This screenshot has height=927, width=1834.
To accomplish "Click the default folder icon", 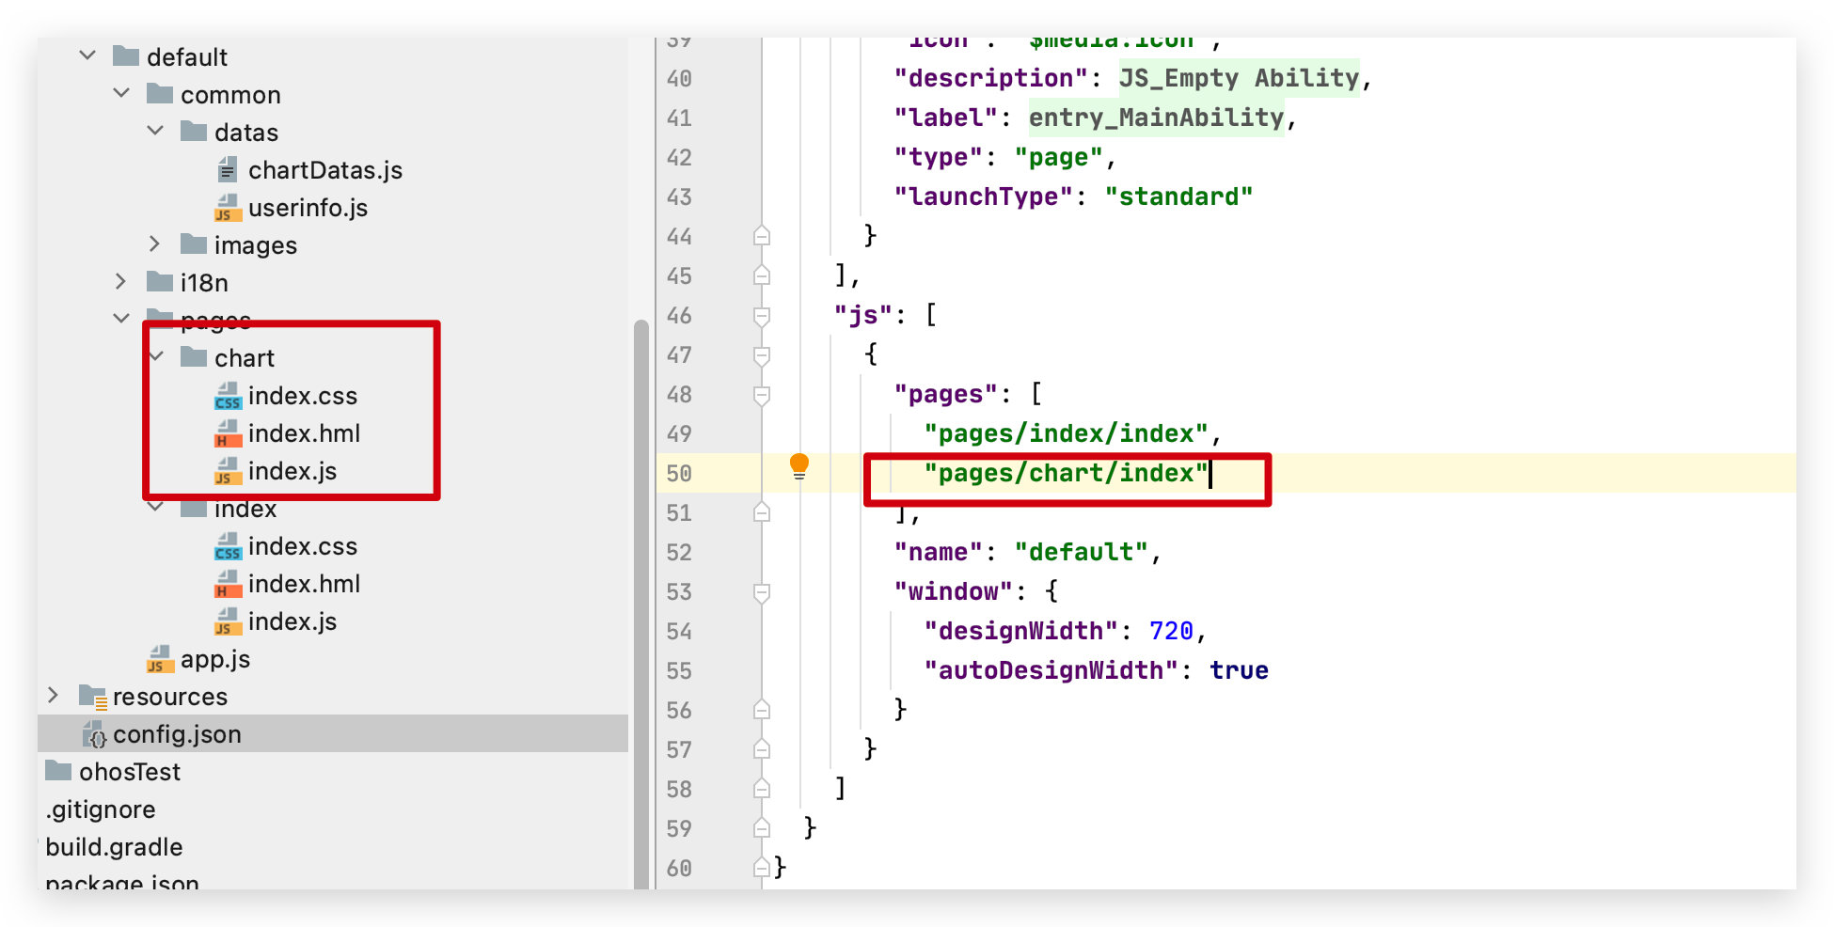I will 126,55.
